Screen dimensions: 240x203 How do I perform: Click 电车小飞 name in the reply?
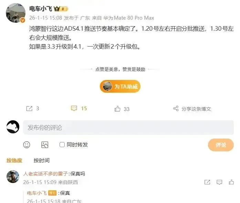click(x=37, y=193)
